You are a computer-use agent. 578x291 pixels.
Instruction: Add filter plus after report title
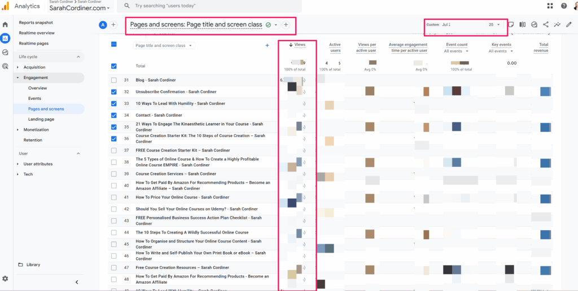point(286,25)
